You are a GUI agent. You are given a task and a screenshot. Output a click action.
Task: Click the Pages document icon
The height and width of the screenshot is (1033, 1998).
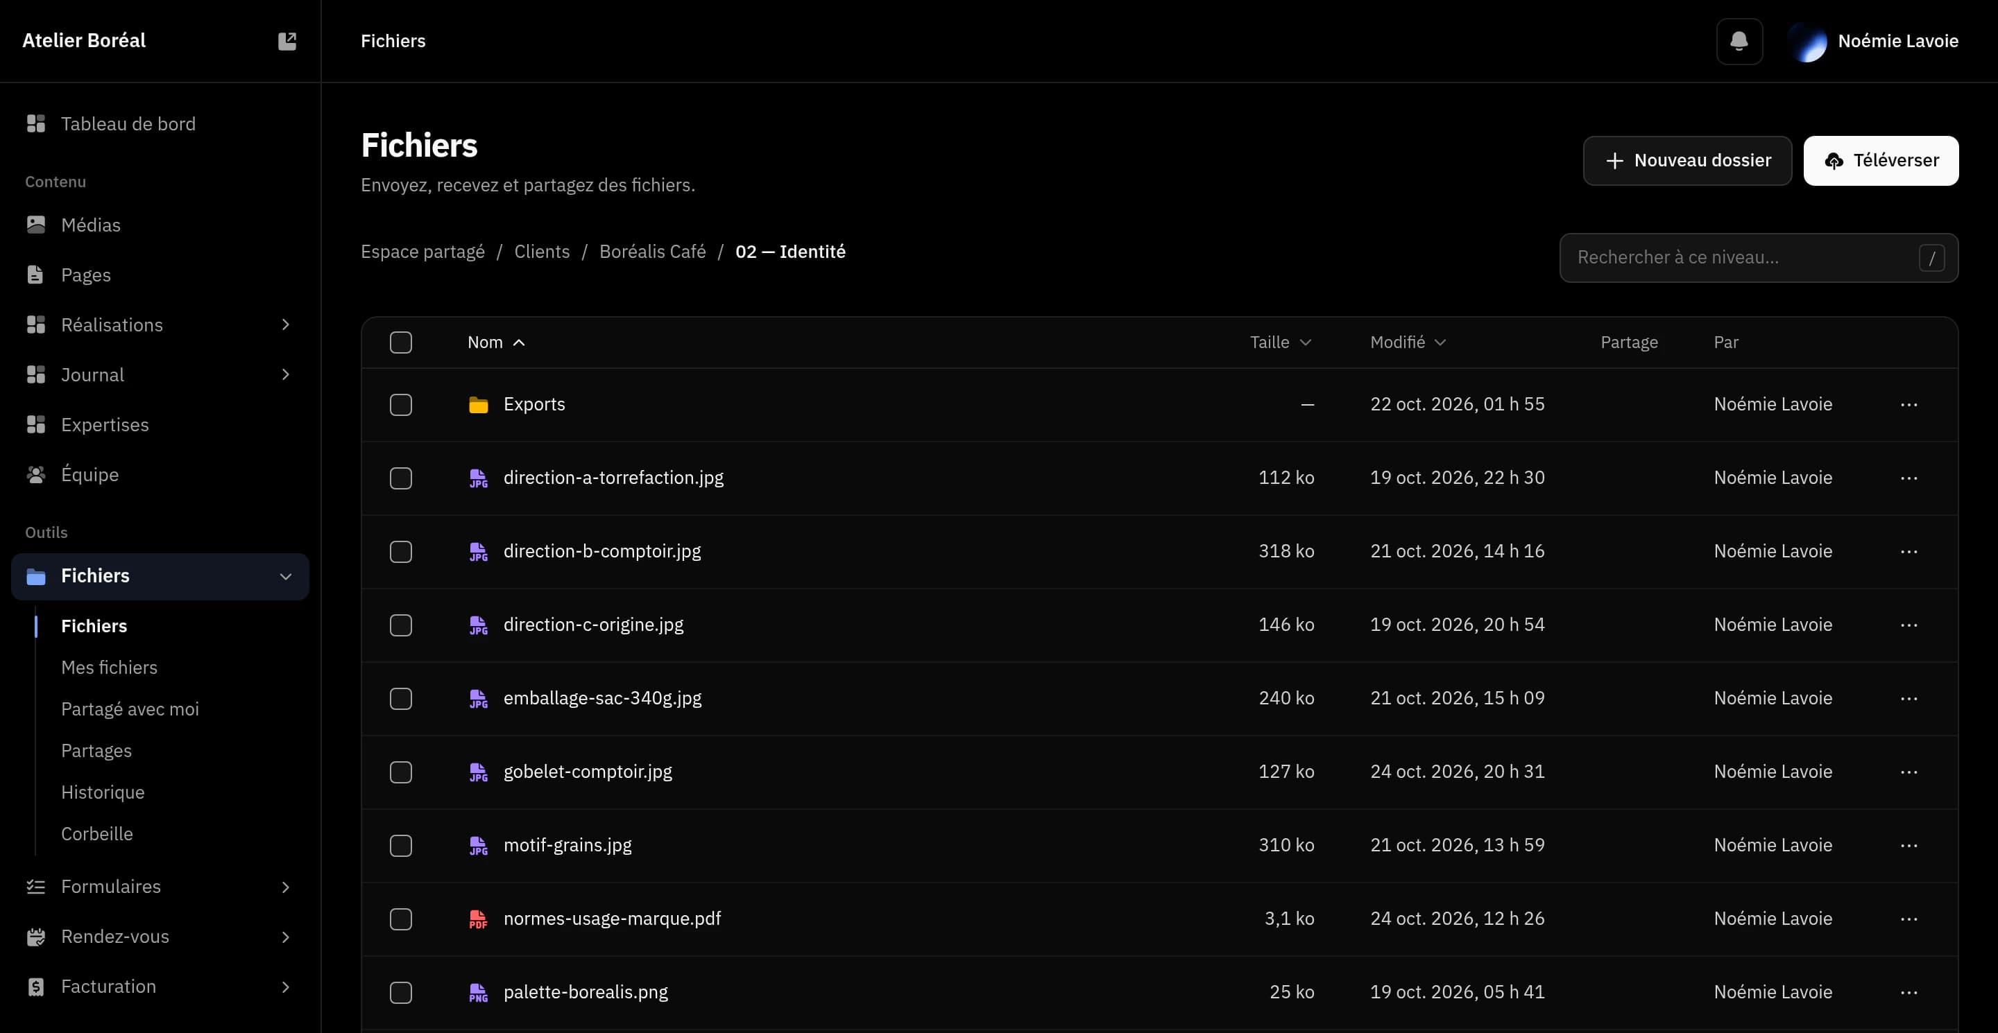pyautogui.click(x=35, y=275)
